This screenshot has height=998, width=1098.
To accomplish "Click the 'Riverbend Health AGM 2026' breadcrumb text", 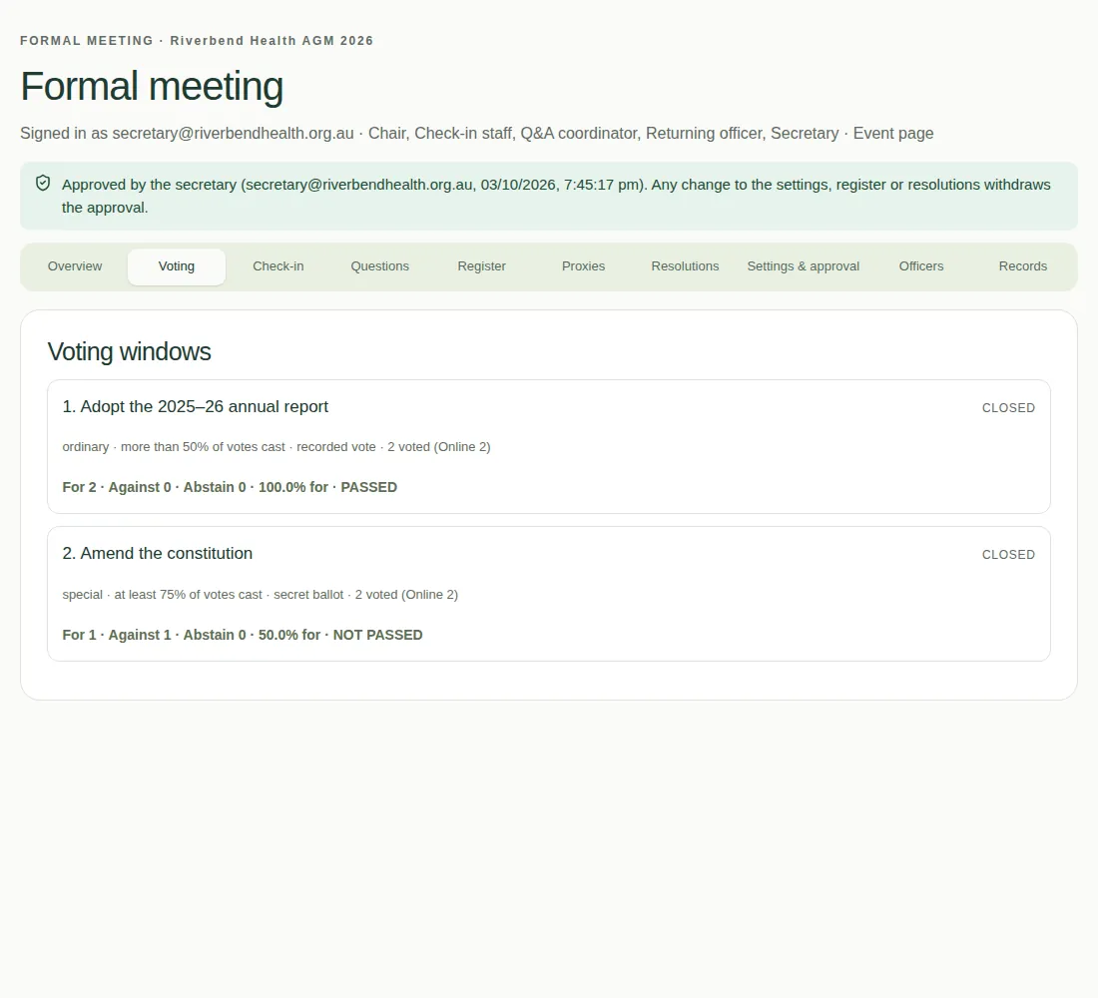I will [x=272, y=41].
